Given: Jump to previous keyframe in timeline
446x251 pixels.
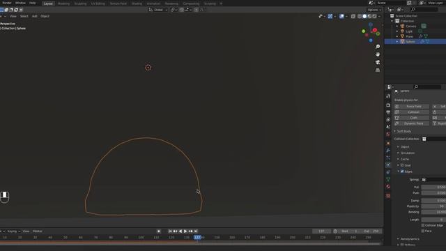Looking at the screenshot, I should point(175,231).
